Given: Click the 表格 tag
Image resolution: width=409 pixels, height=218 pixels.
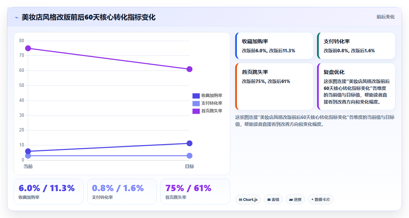Looking at the screenshot, I should tap(273, 200).
